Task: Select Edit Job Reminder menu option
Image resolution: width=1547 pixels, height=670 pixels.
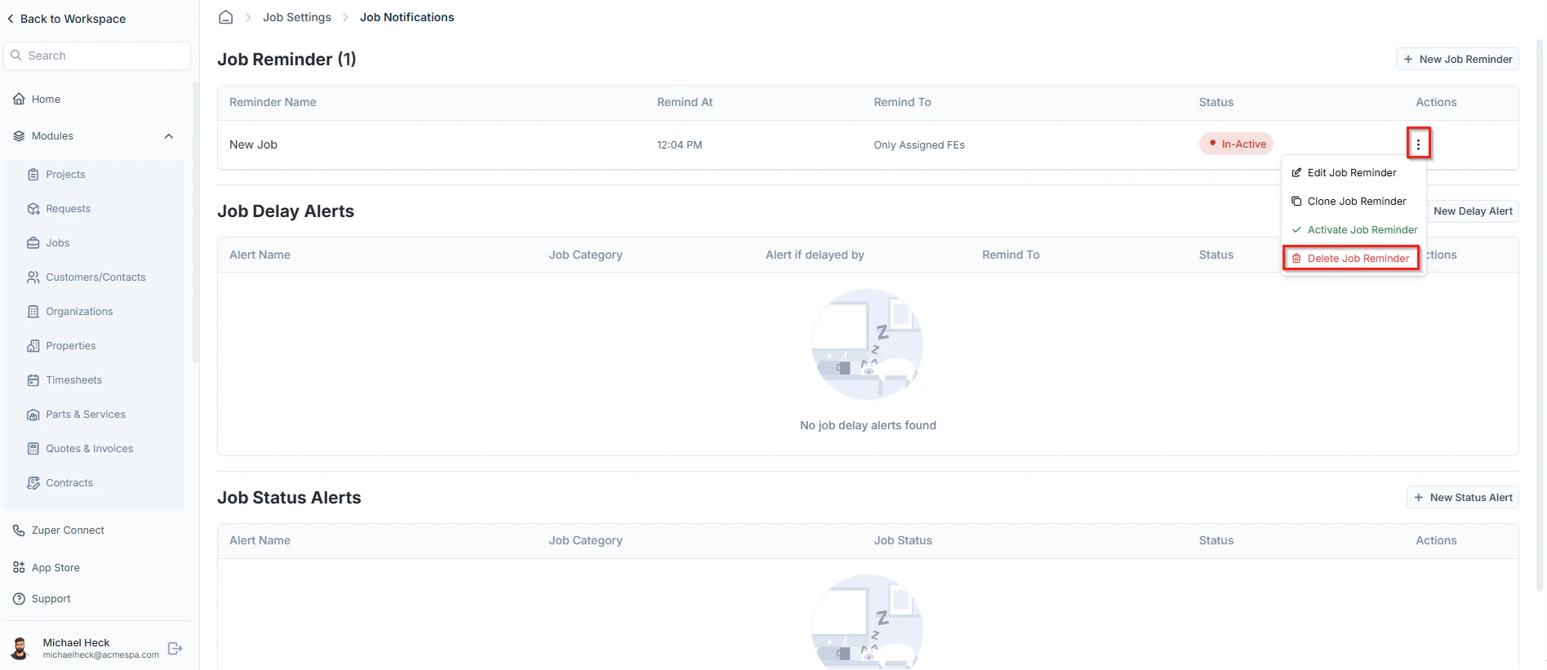Action: coord(1352,173)
